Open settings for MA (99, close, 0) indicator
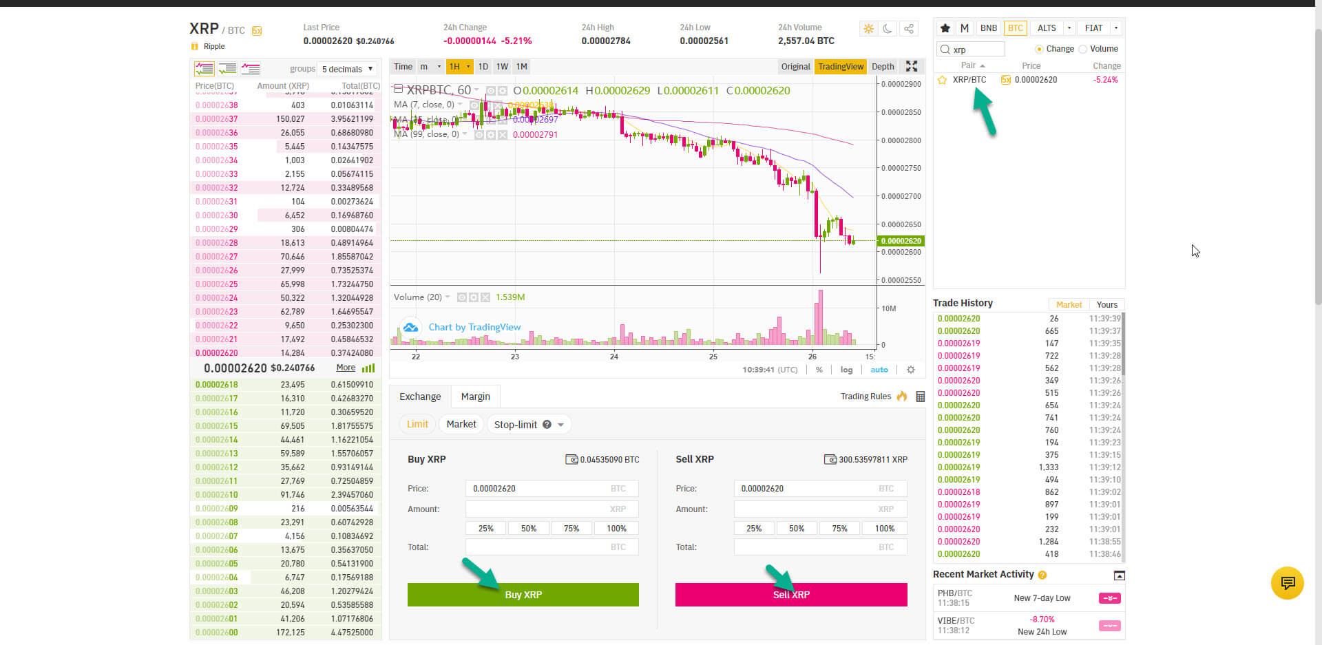The image size is (1322, 645). tap(491, 135)
